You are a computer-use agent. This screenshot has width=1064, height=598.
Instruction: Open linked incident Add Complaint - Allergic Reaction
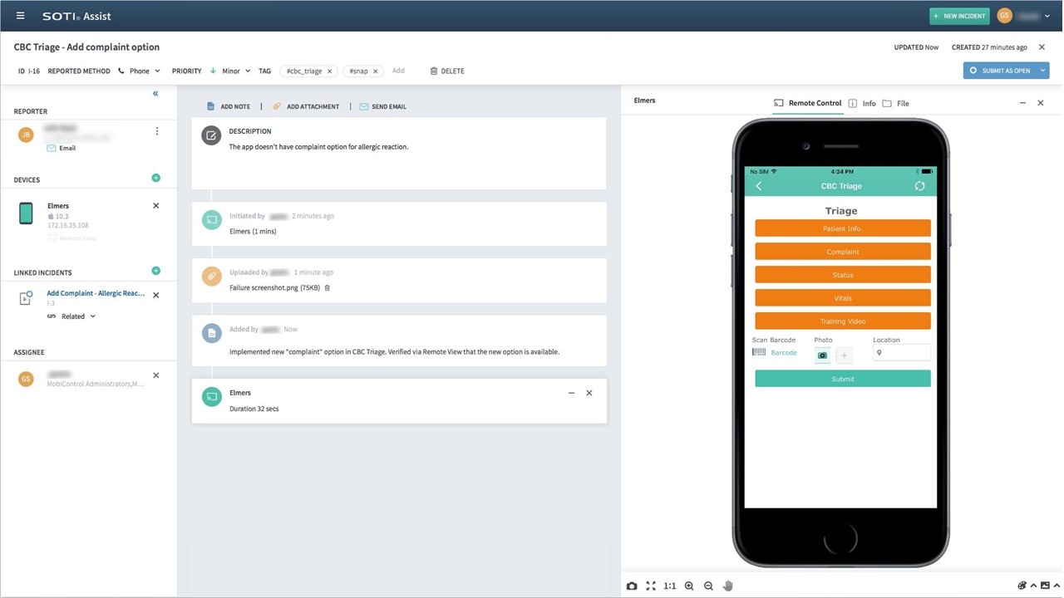tap(96, 293)
